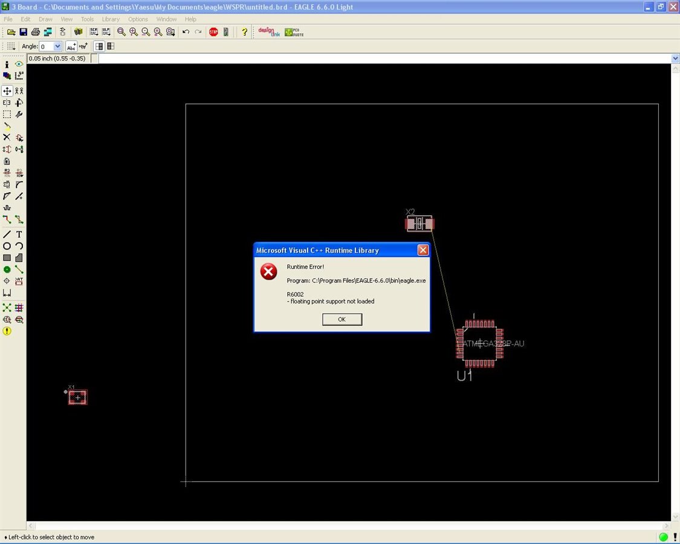Switch to schematic via the board/schematic icon

click(x=63, y=32)
